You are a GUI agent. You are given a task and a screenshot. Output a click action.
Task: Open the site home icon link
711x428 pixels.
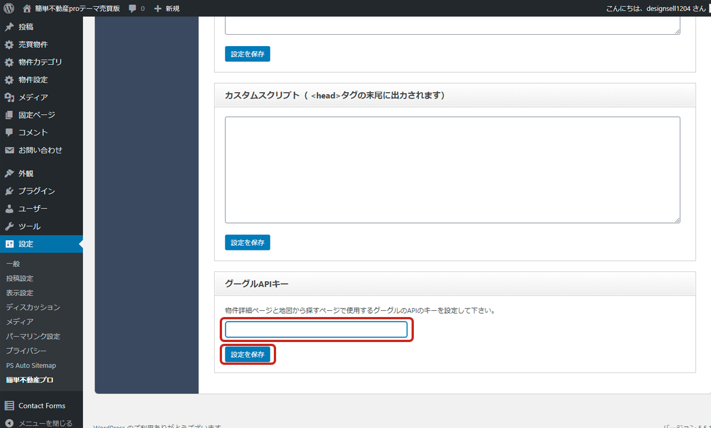27,9
